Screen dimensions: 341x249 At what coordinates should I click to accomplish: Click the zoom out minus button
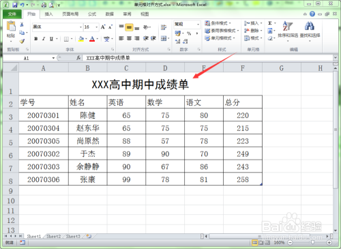pos(290,243)
